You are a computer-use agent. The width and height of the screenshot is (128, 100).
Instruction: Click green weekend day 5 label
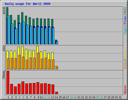point(23,97)
